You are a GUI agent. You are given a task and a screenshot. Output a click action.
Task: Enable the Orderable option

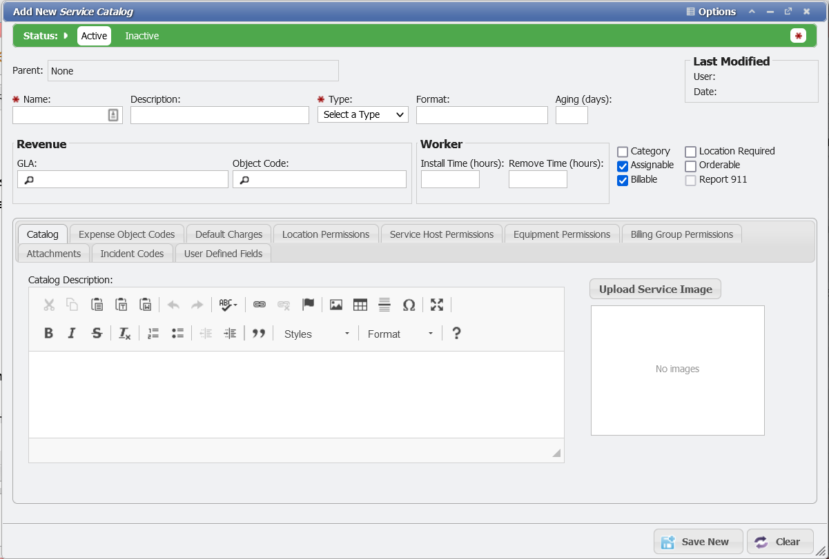(x=690, y=165)
